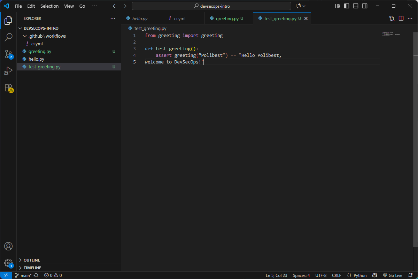Toggle the bottom Panel visibility
The image size is (418, 279).
[356, 6]
